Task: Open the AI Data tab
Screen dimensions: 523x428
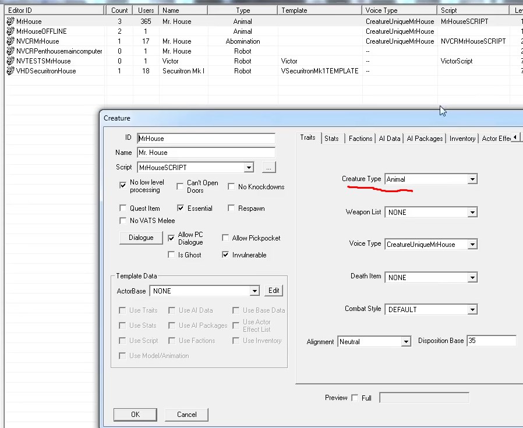Action: [x=389, y=139]
